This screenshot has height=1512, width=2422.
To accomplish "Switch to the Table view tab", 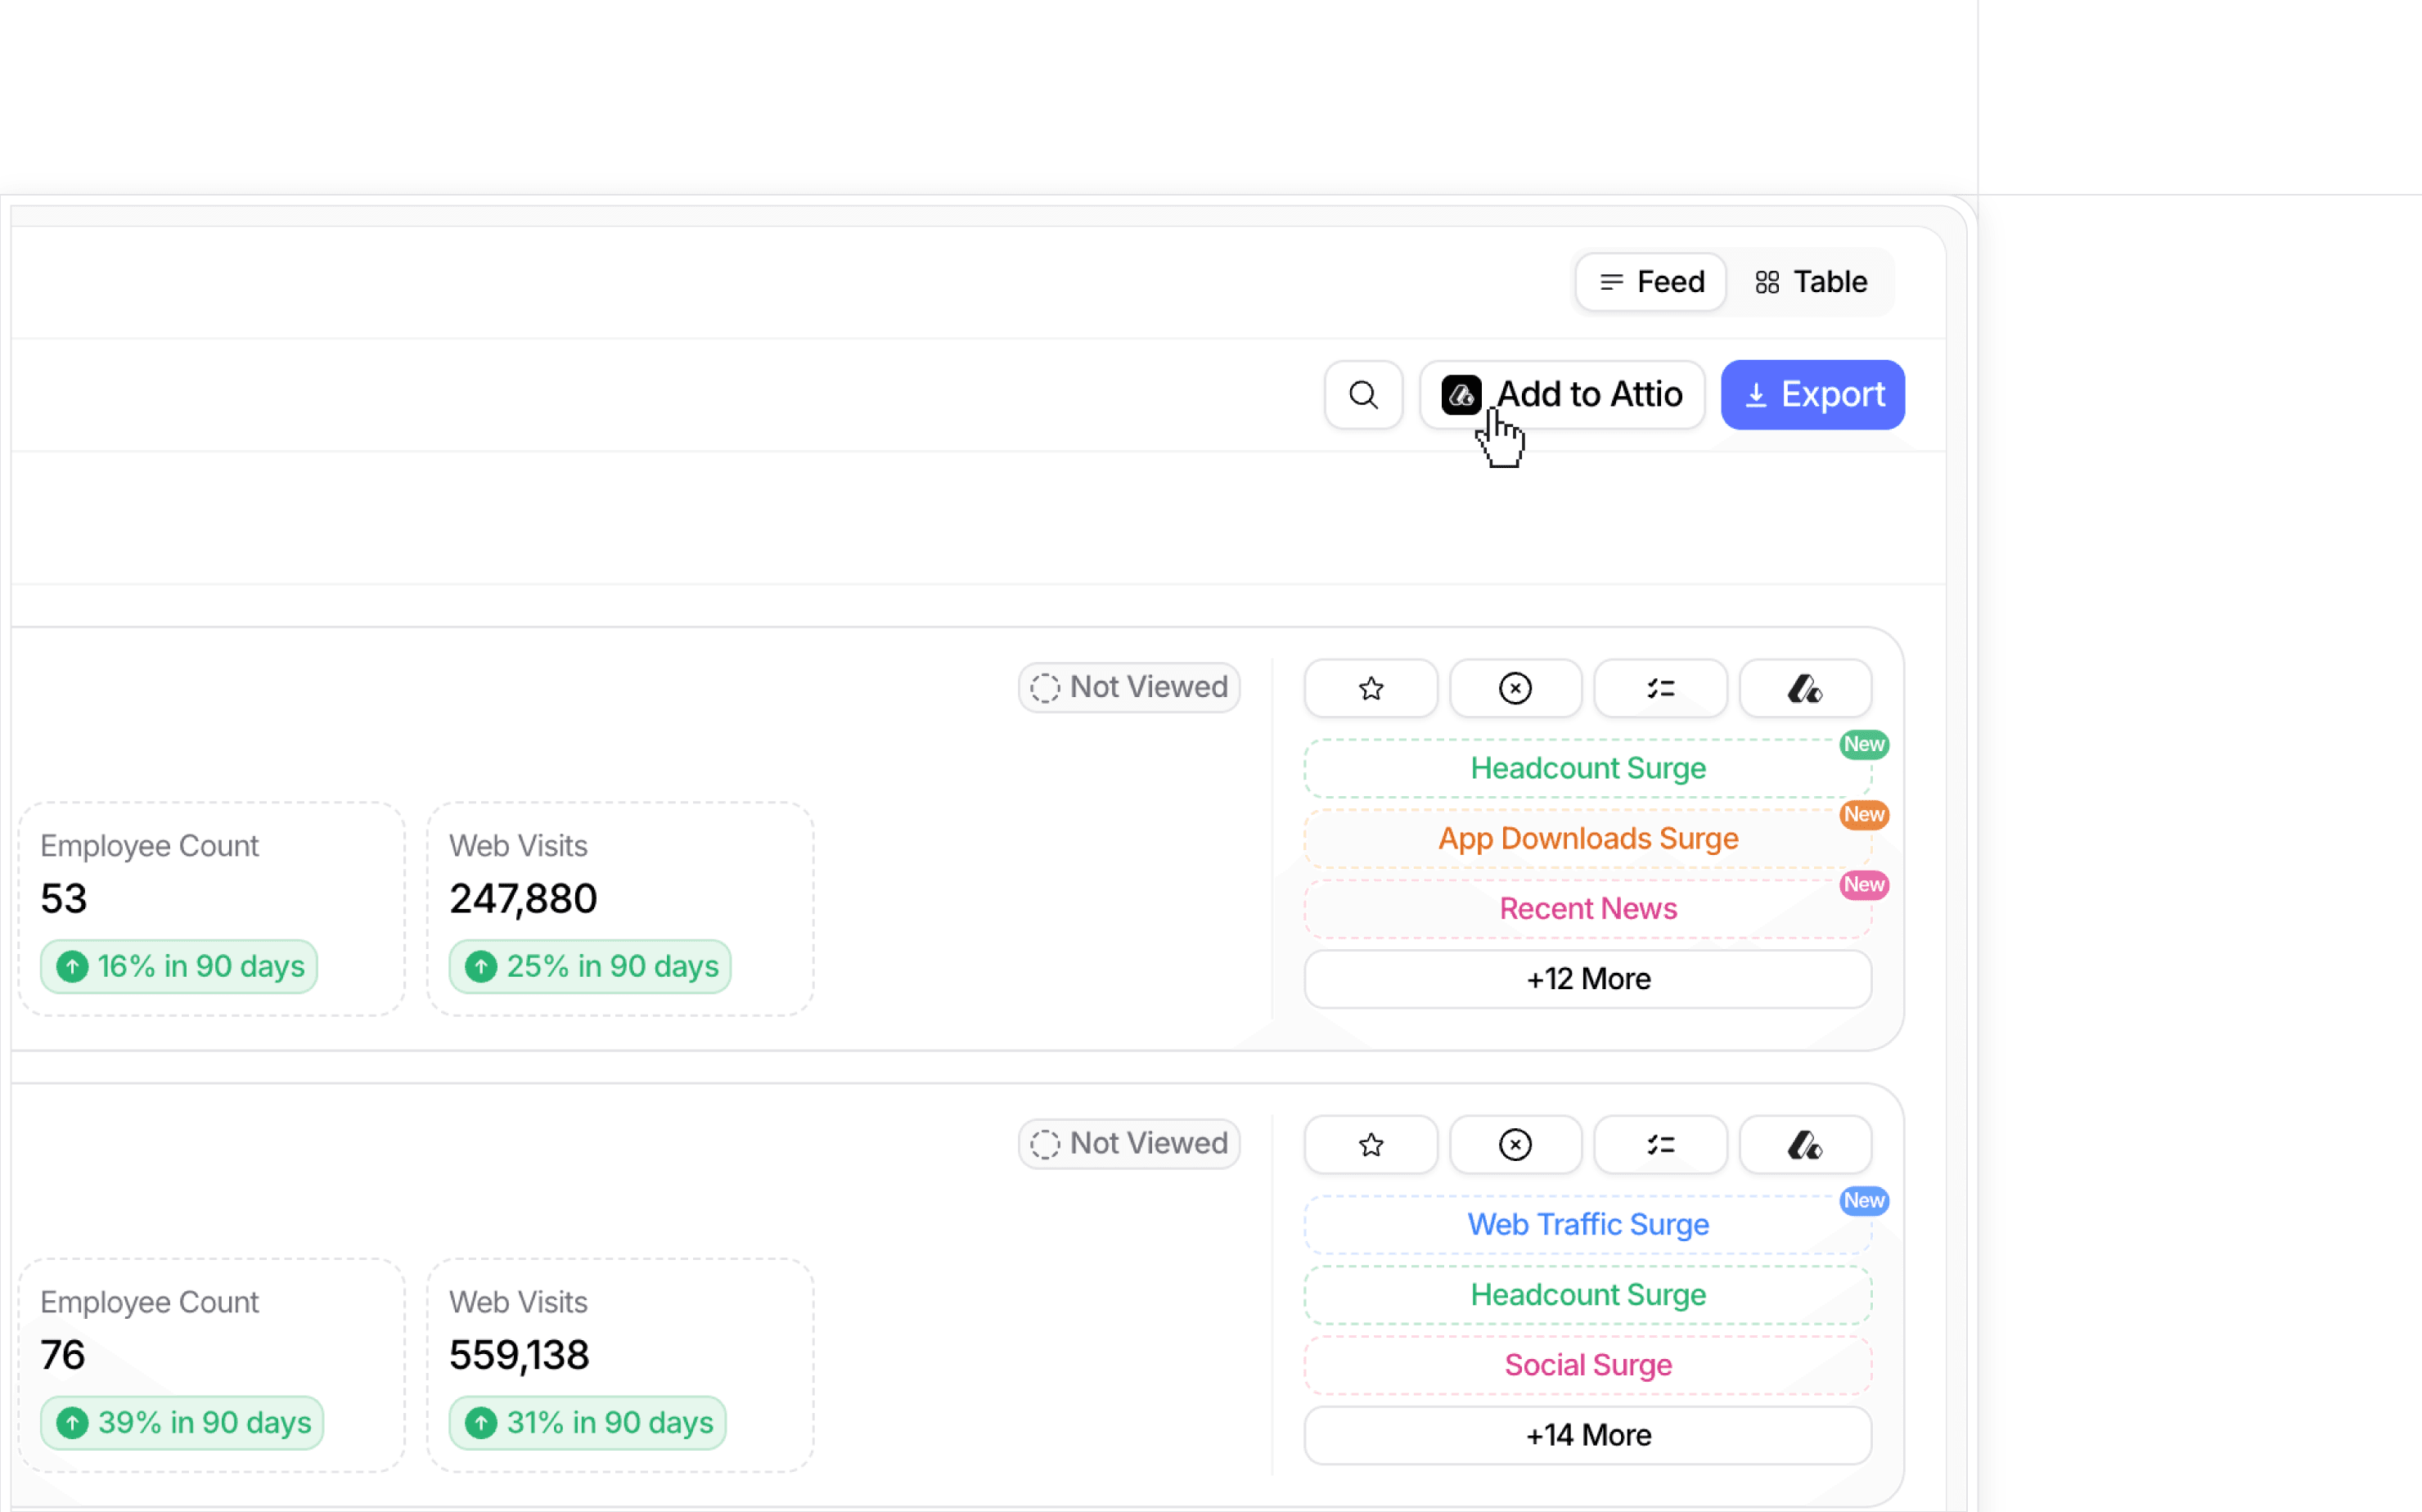I will pos(1811,282).
